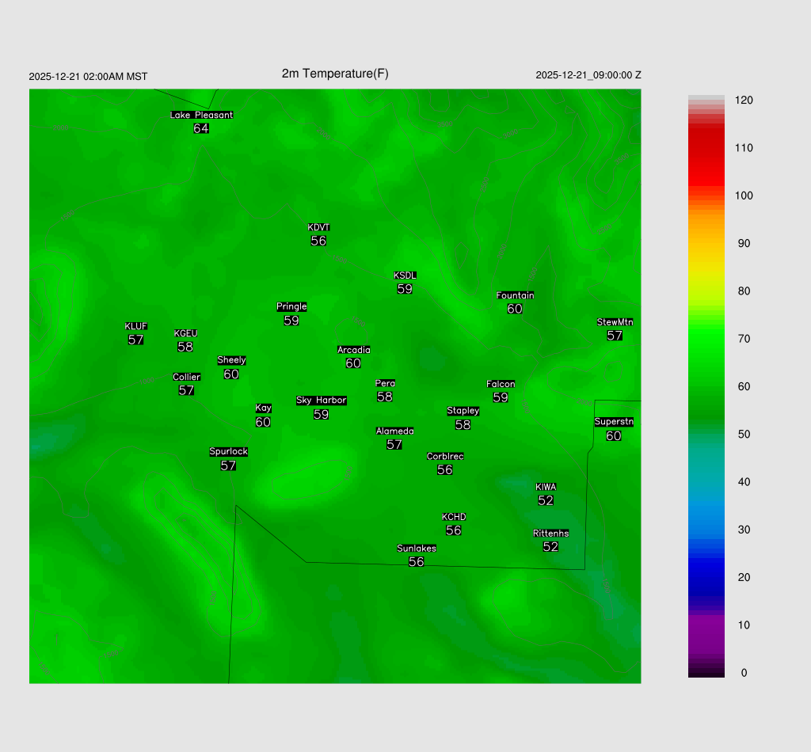Select the StewMtn station label
This screenshot has height=752, width=811.
(615, 322)
